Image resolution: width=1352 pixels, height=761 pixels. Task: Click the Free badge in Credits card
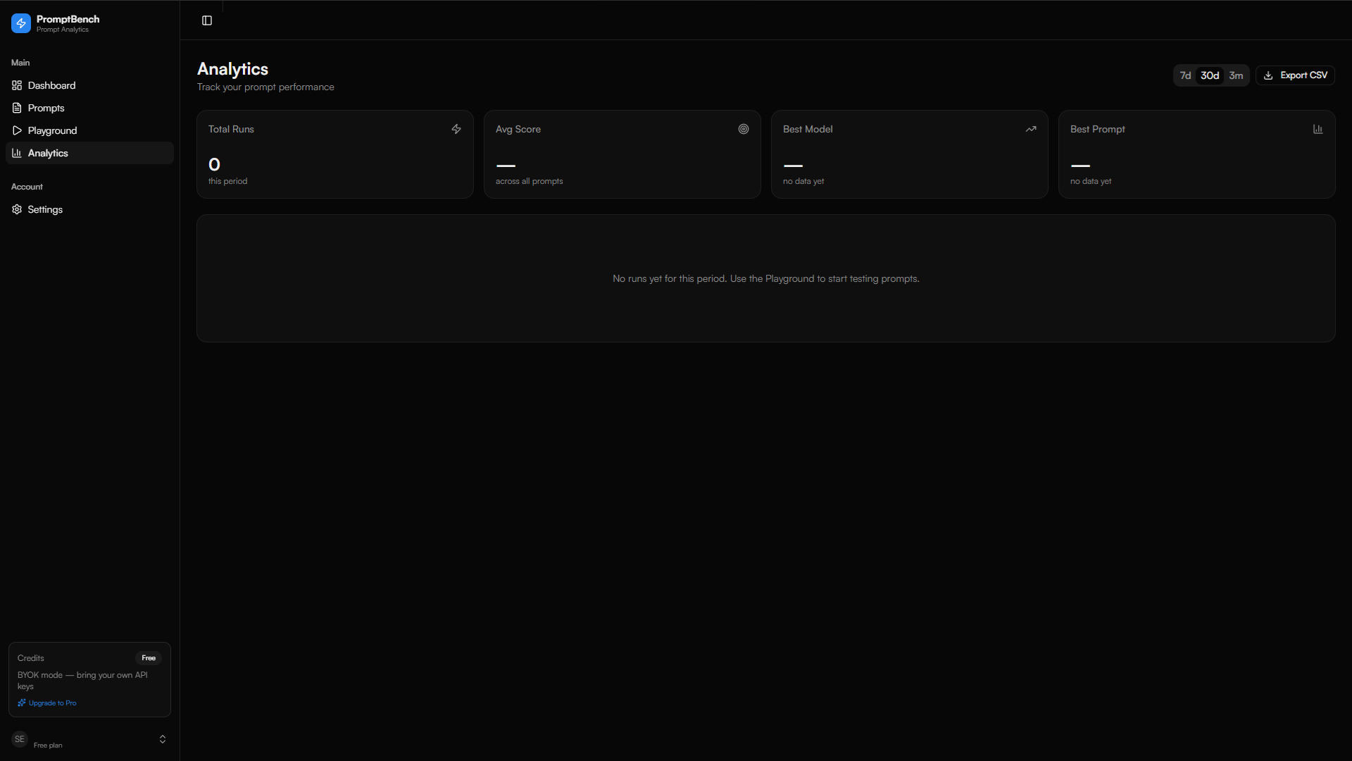click(x=149, y=657)
